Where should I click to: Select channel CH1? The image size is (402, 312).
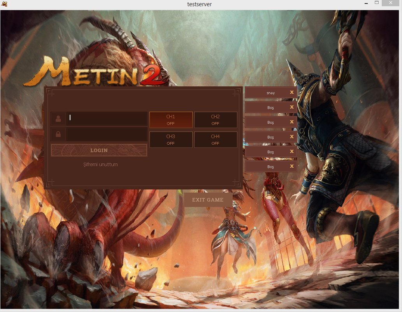171,120
